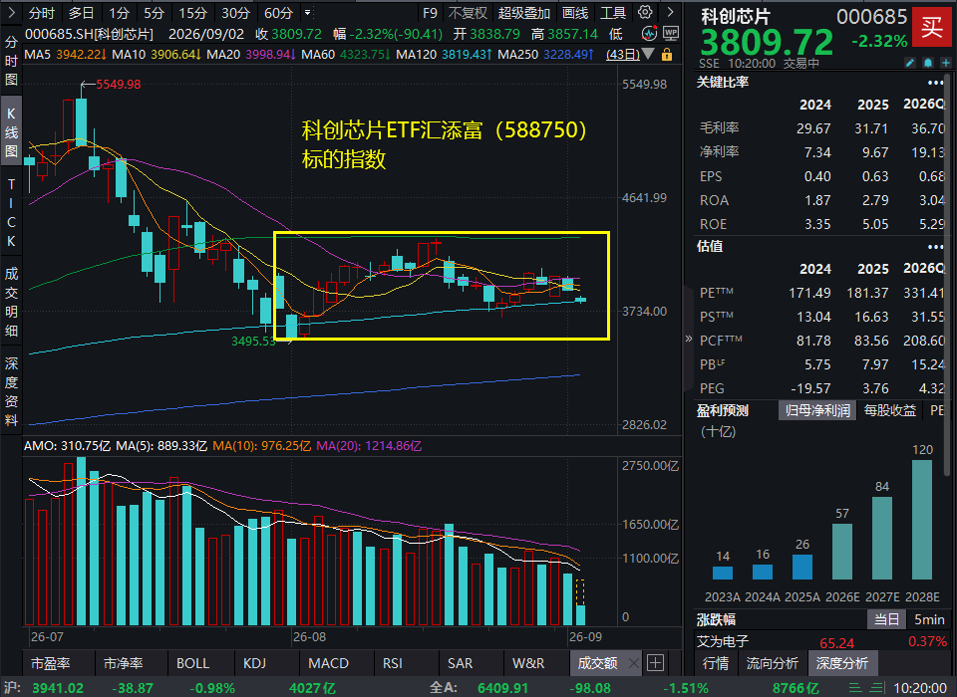Switch indicator to 市净率
The height and width of the screenshot is (697, 957).
124,663
